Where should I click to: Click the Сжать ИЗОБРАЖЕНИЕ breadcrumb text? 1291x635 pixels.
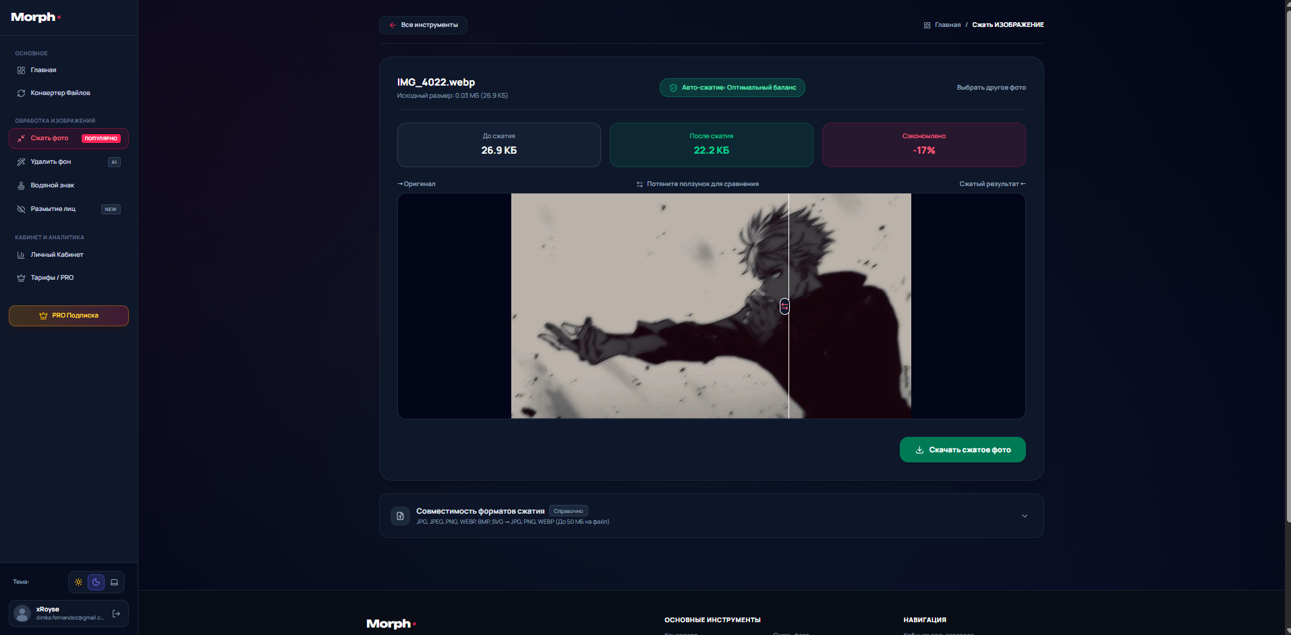coord(1008,25)
